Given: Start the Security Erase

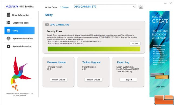Looking at the screenshot, I should (135, 44).
